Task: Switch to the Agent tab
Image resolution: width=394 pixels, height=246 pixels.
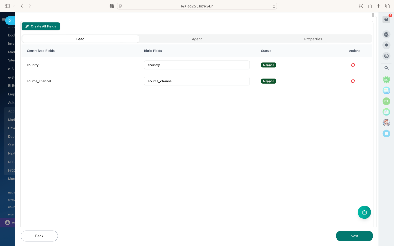Action: pyautogui.click(x=197, y=39)
